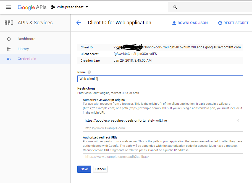The height and width of the screenshot is (183, 252).
Task: Click the Dashboard icon in sidebar
Action: tap(9, 39)
